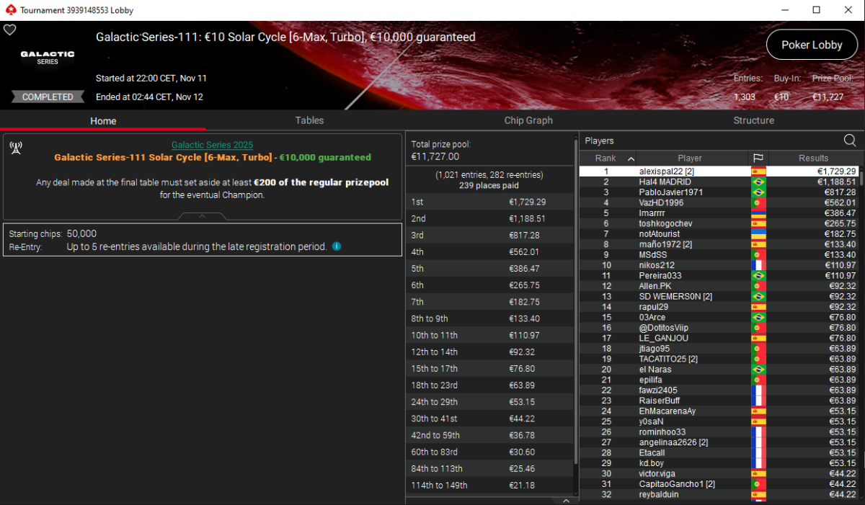Collapse the prize list with bottom chevron
The height and width of the screenshot is (505, 865).
pyautogui.click(x=566, y=501)
